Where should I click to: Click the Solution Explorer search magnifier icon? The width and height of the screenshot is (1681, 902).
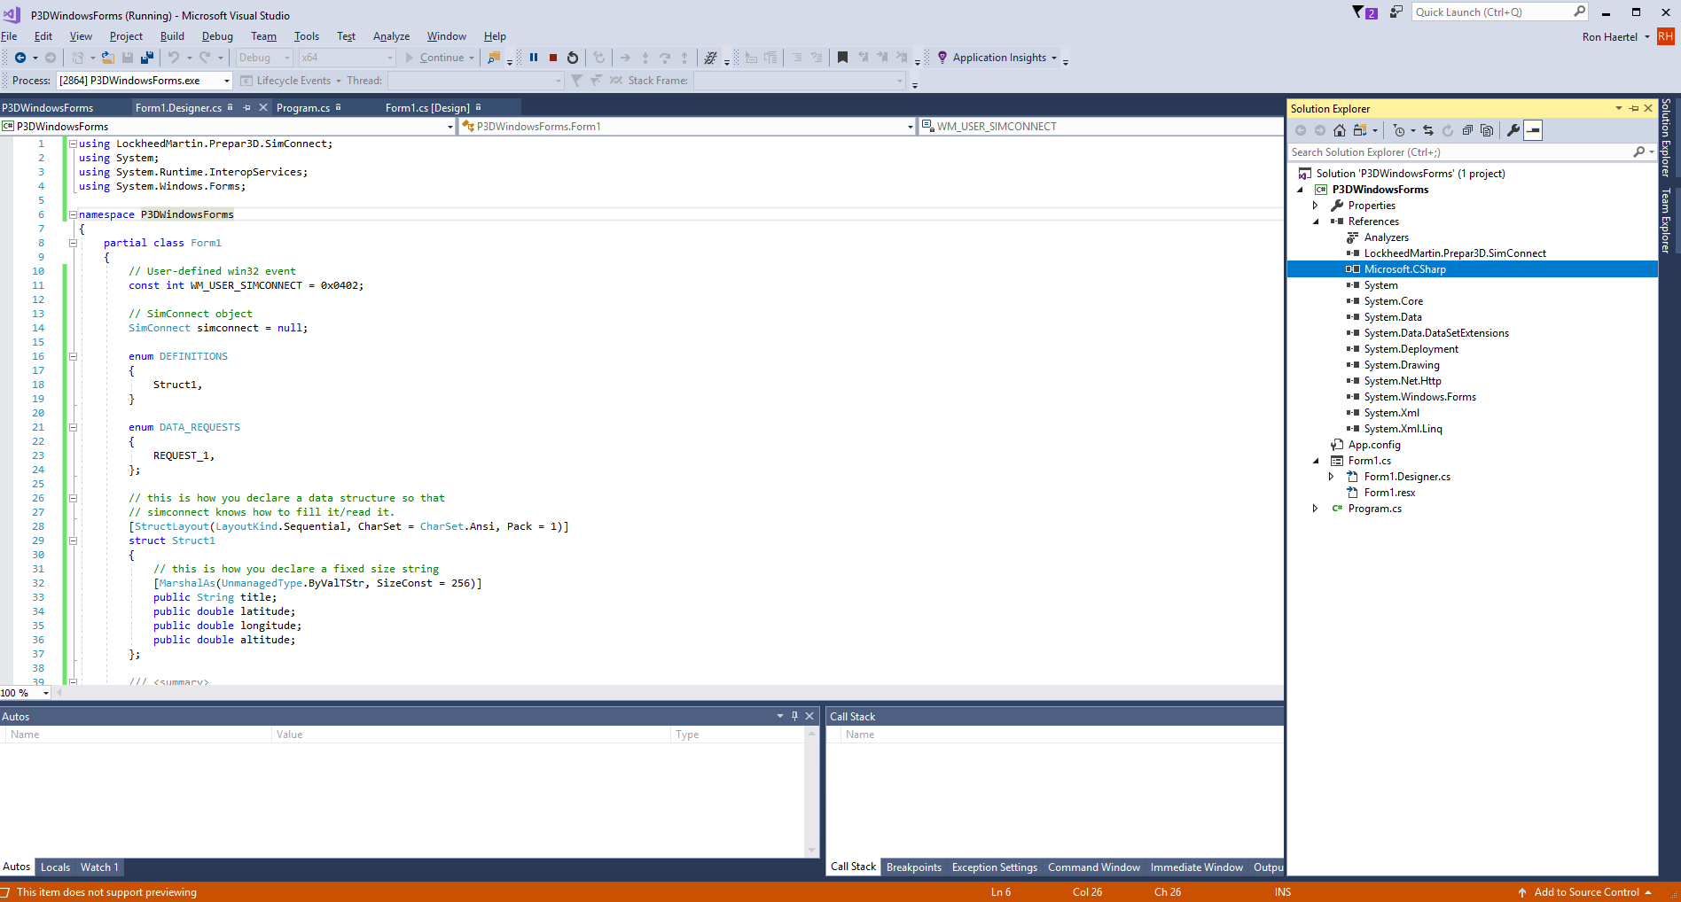(x=1639, y=152)
